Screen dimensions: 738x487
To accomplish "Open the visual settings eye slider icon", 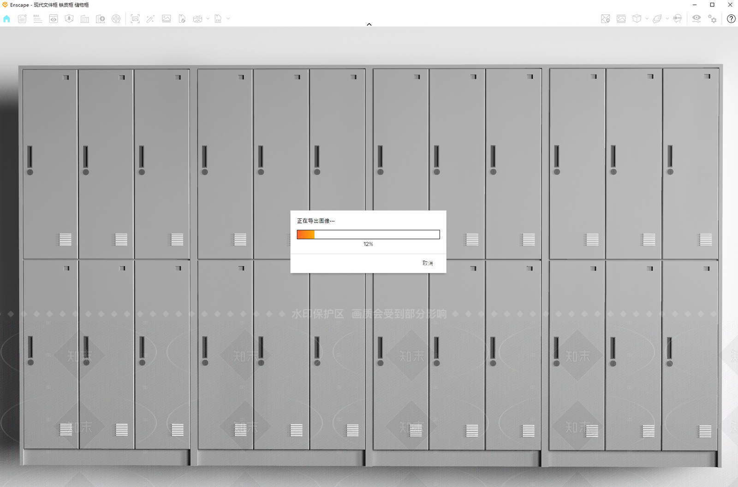I will tap(696, 19).
